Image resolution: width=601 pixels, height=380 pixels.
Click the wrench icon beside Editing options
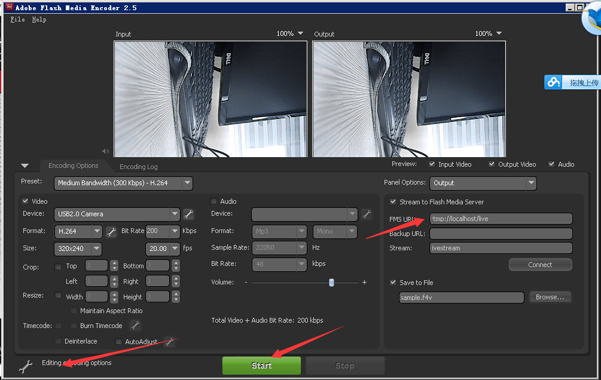click(x=26, y=366)
